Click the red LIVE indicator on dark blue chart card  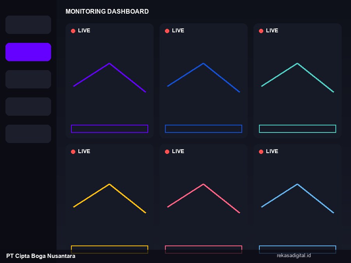pyautogui.click(x=167, y=31)
